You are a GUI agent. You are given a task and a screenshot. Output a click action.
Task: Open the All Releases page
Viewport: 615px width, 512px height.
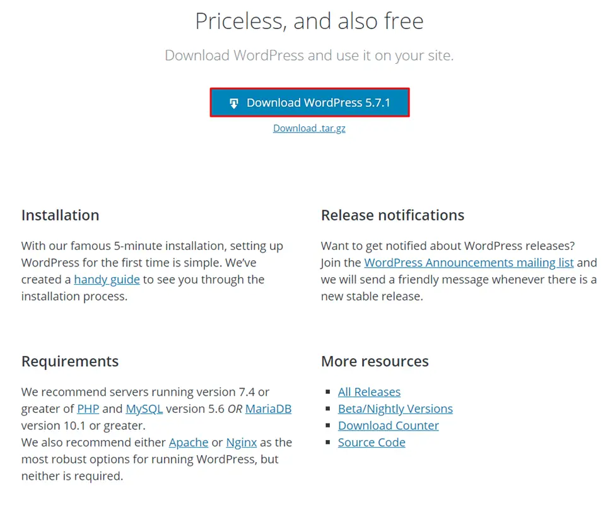(369, 391)
